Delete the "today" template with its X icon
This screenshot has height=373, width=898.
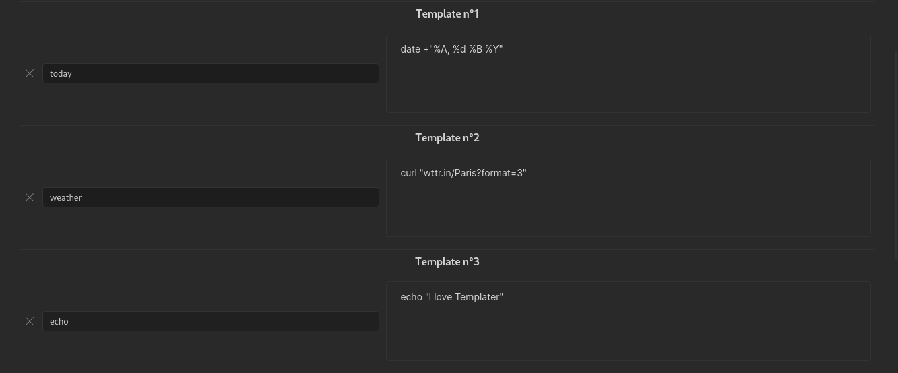(30, 73)
